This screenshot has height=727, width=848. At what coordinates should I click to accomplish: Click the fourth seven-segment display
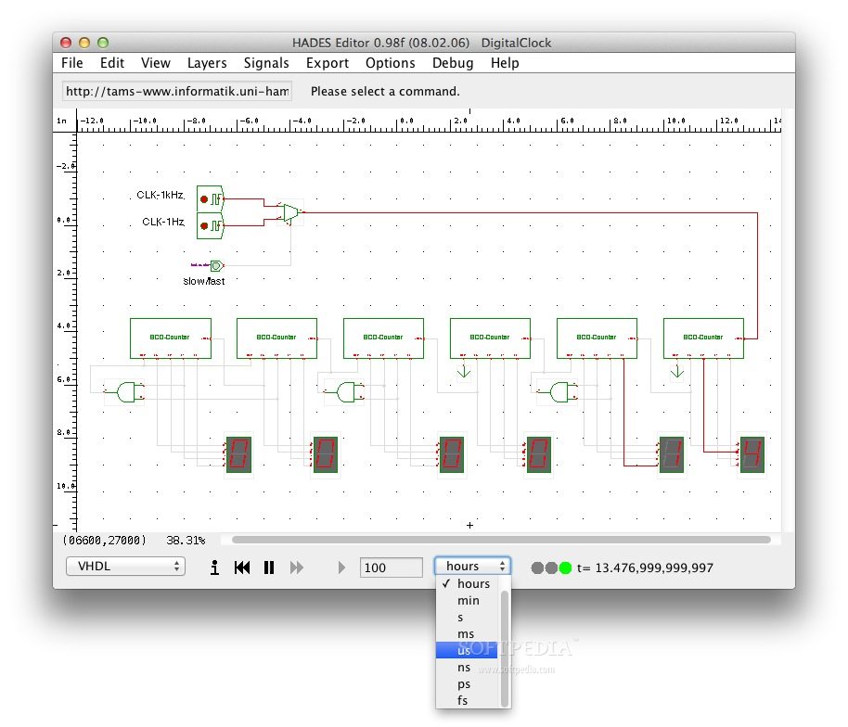pos(539,454)
